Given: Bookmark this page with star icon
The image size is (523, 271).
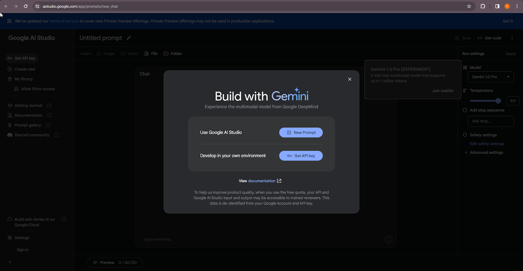Looking at the screenshot, I should [469, 7].
